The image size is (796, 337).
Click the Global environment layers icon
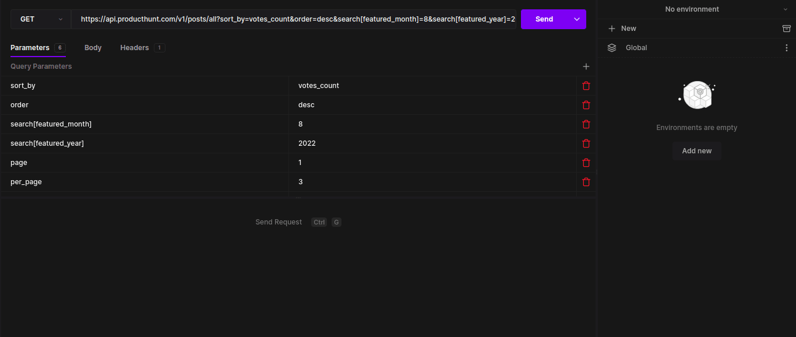click(x=612, y=48)
